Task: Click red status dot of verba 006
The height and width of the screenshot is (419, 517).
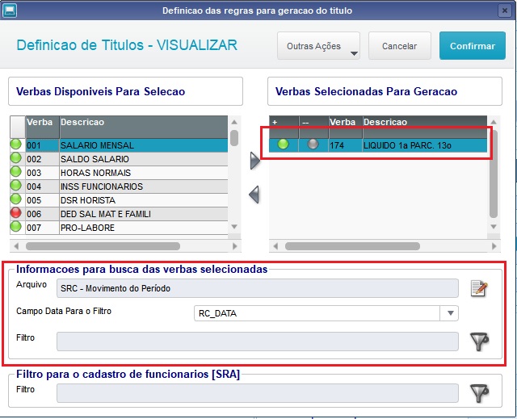Action: (x=16, y=213)
